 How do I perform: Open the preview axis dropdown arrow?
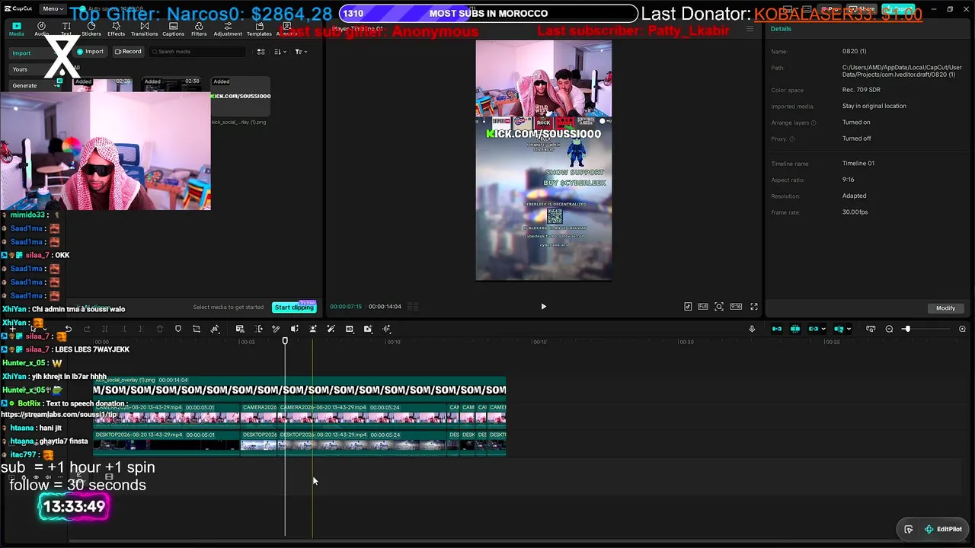tap(850, 330)
